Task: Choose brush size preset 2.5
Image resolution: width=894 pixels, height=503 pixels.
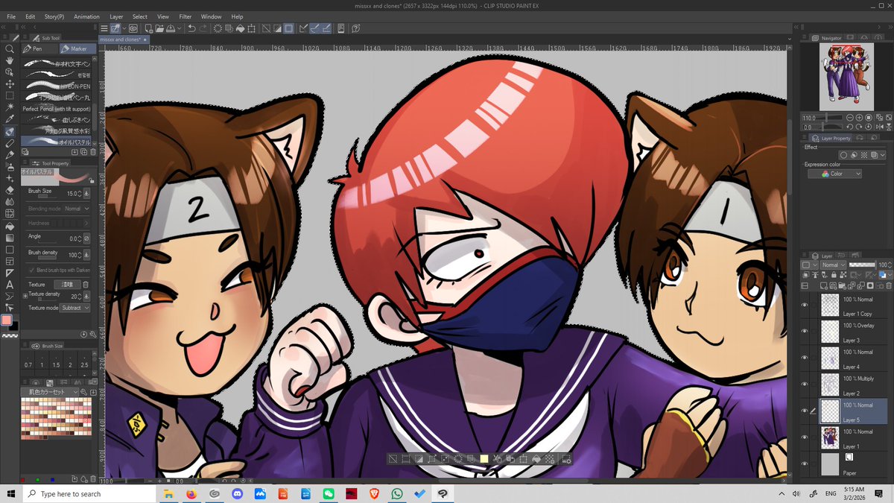Action: click(84, 362)
